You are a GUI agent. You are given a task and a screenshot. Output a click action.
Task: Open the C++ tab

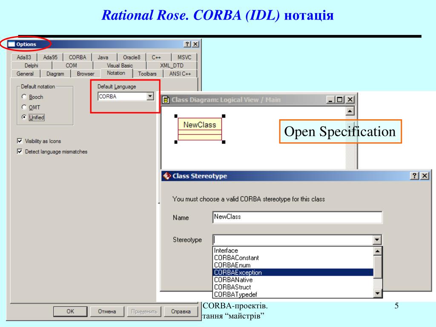click(x=156, y=57)
